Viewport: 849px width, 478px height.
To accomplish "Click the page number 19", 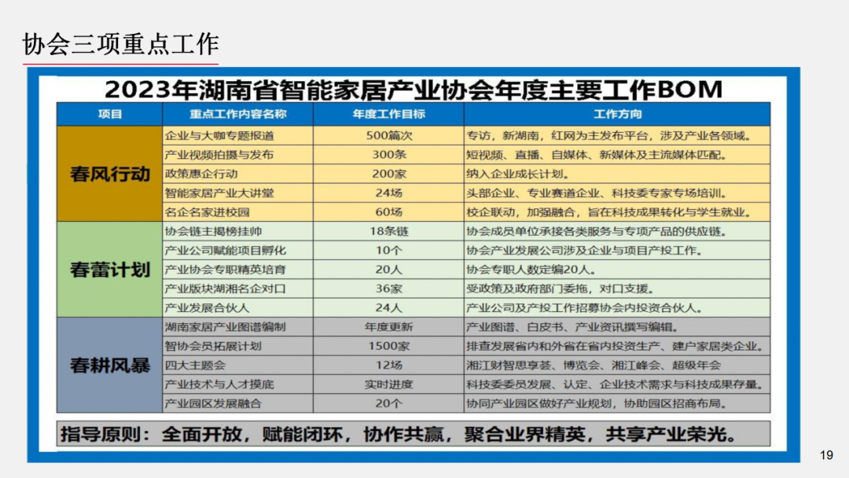I will [x=826, y=455].
